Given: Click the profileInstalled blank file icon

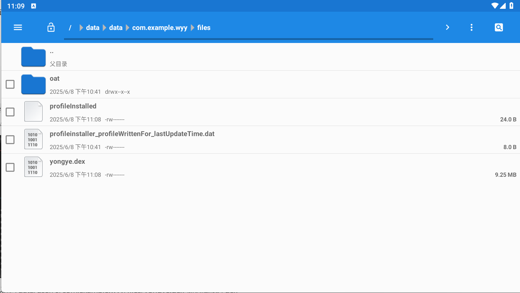Looking at the screenshot, I should pyautogui.click(x=33, y=112).
